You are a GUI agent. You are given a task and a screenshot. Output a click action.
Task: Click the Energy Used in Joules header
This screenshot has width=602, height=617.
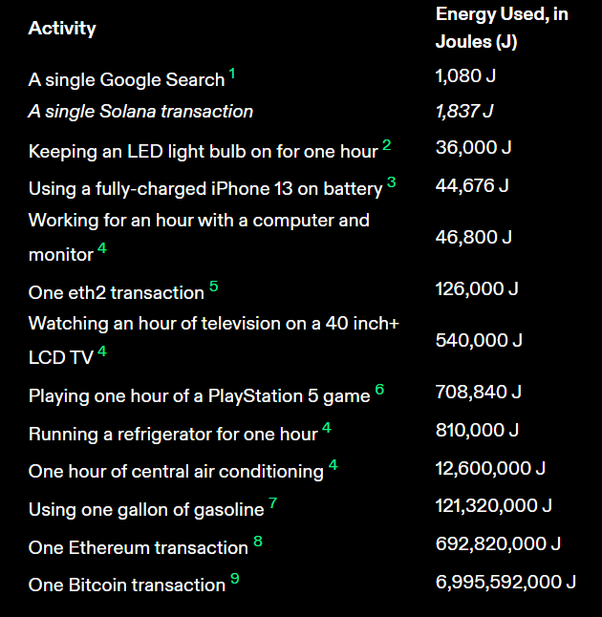pos(502,28)
